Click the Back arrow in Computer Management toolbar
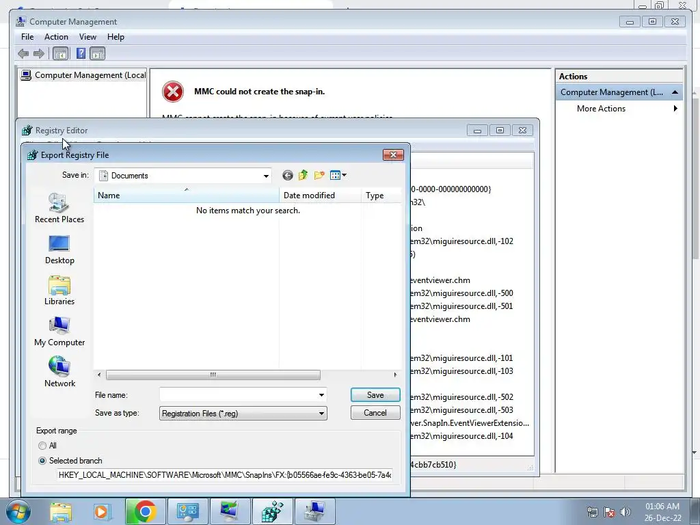 point(23,54)
